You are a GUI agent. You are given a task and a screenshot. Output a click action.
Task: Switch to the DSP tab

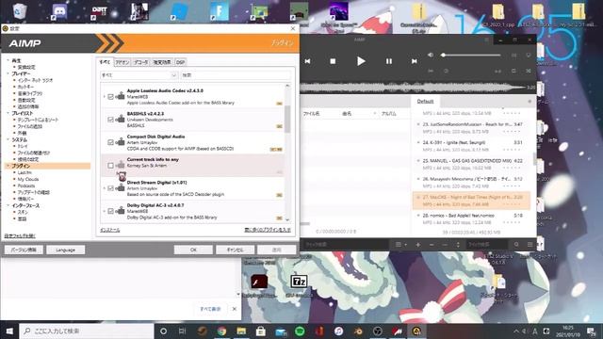180,62
